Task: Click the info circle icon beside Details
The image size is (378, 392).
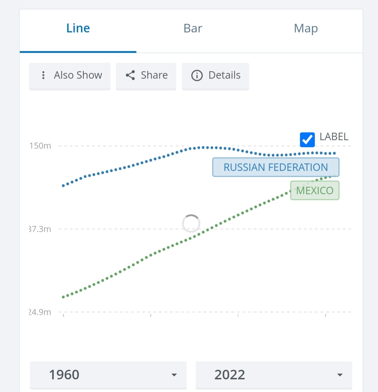Action: 197,76
